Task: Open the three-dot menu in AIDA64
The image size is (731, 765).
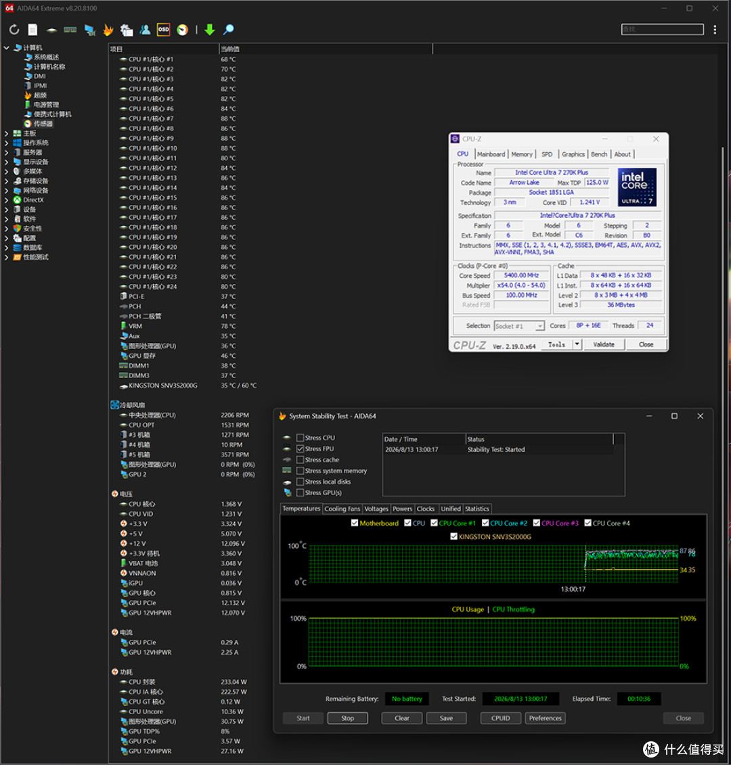Action: [715, 30]
